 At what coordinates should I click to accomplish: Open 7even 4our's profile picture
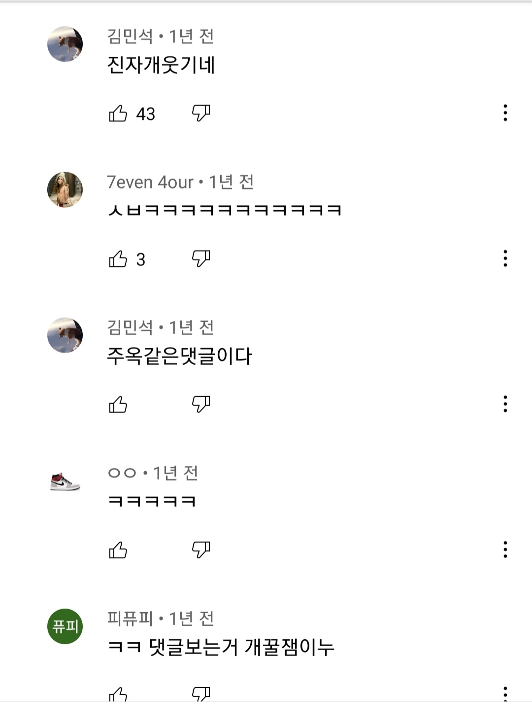point(65,189)
